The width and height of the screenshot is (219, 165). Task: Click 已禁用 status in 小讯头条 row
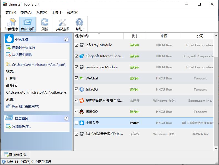(135, 123)
